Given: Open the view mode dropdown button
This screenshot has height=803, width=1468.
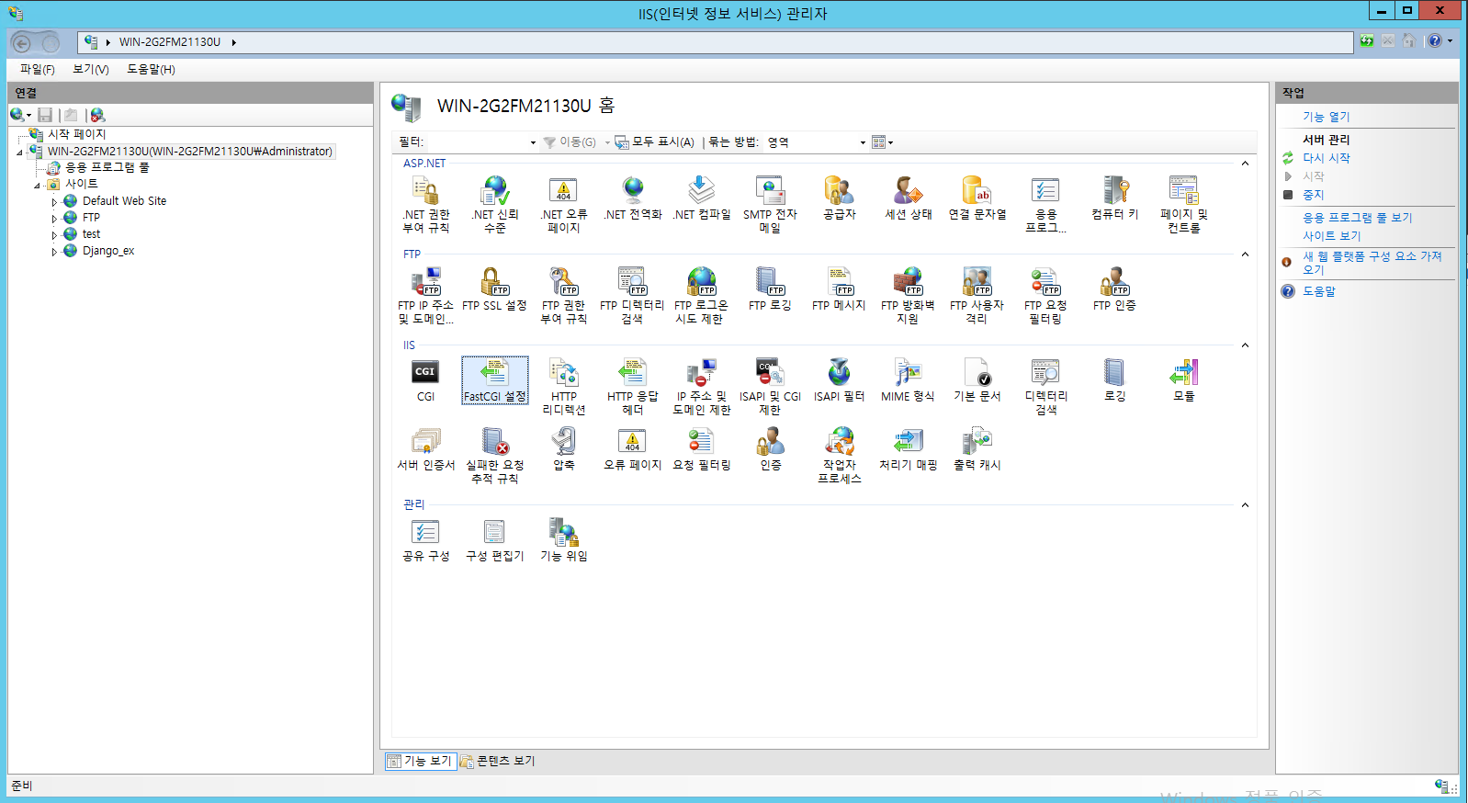Looking at the screenshot, I should 882,142.
